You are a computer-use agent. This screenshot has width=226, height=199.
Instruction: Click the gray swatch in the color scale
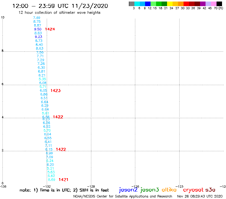pos(132,4)
